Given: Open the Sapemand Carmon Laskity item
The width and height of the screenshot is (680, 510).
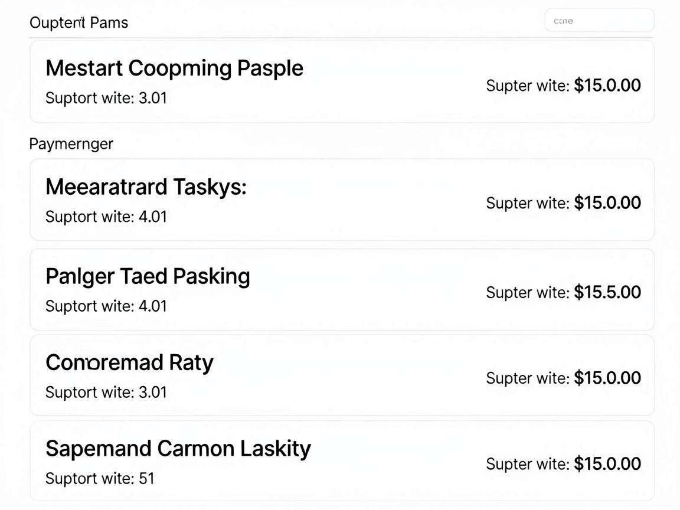Looking at the screenshot, I should [x=342, y=461].
